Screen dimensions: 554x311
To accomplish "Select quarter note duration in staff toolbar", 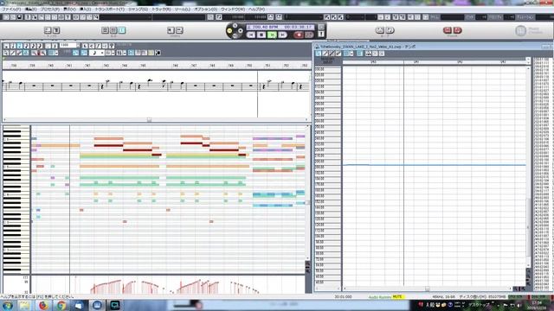I will 20,46.
